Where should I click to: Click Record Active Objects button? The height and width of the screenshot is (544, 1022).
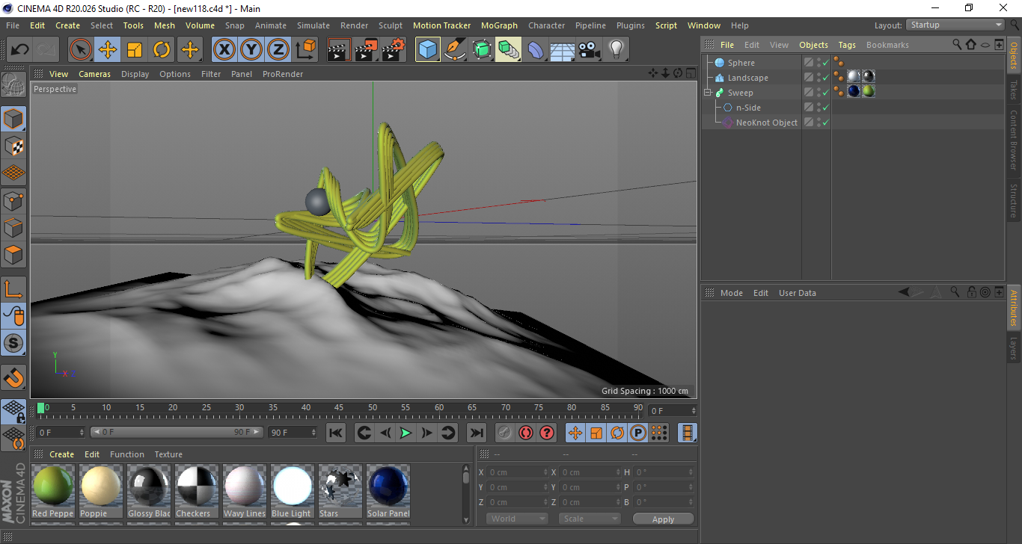[x=505, y=433]
